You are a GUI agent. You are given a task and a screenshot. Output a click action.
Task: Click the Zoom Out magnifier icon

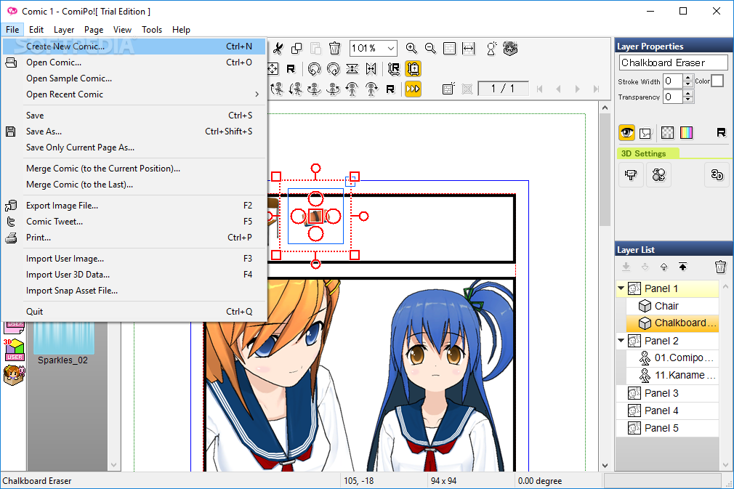pyautogui.click(x=430, y=48)
